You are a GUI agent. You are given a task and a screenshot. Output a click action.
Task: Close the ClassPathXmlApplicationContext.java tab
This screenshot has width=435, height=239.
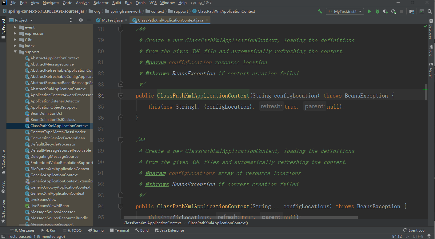(207, 20)
